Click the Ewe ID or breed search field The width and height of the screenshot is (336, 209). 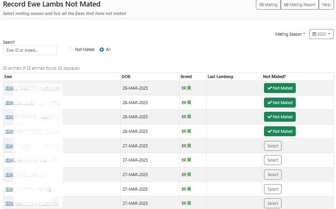[x=30, y=50]
